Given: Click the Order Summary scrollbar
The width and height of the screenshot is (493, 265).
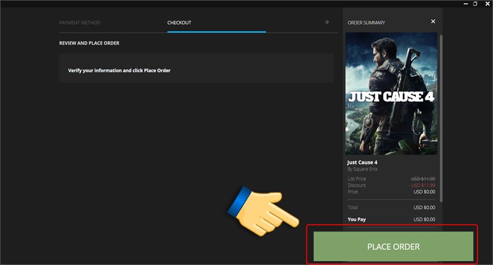Looking at the screenshot, I should point(441,118).
